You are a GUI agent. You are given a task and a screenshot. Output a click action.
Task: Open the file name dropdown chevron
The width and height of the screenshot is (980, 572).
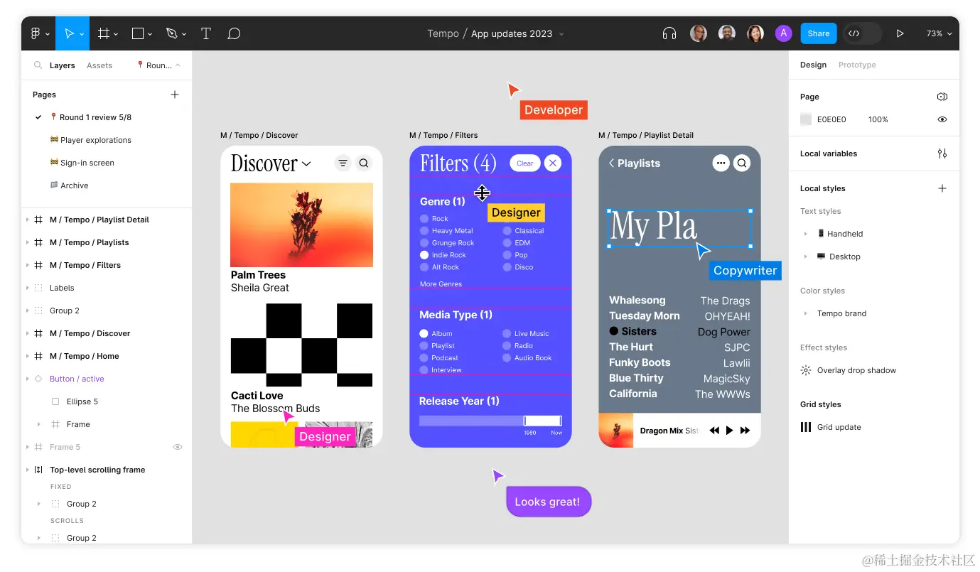(561, 34)
